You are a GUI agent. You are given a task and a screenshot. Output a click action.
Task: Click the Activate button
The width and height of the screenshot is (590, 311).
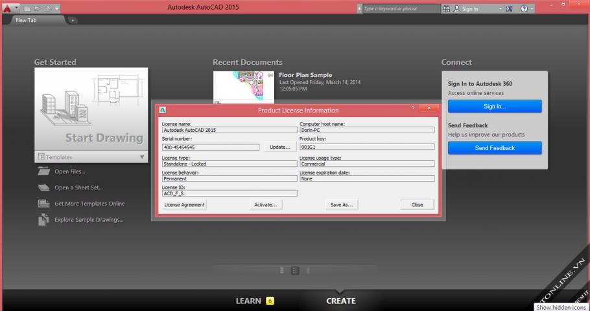265,205
